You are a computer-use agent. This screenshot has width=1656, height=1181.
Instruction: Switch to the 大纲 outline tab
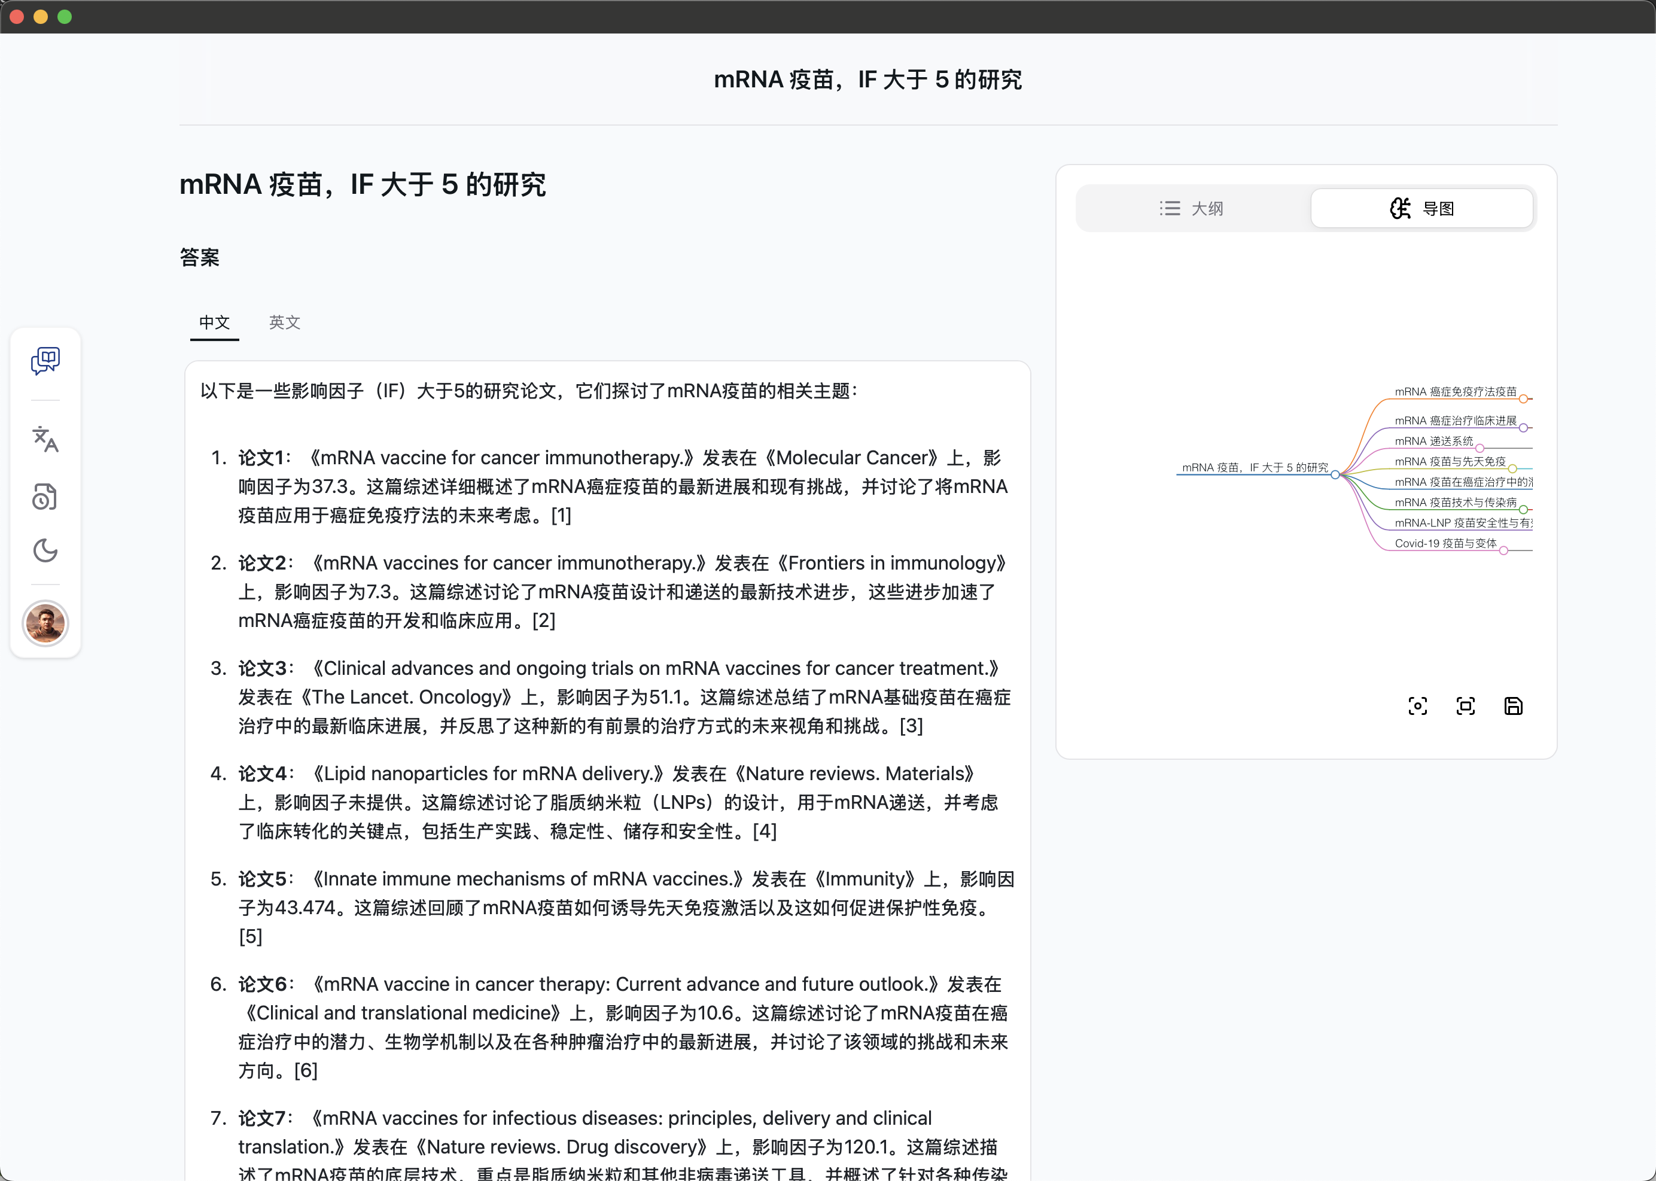[x=1192, y=209]
